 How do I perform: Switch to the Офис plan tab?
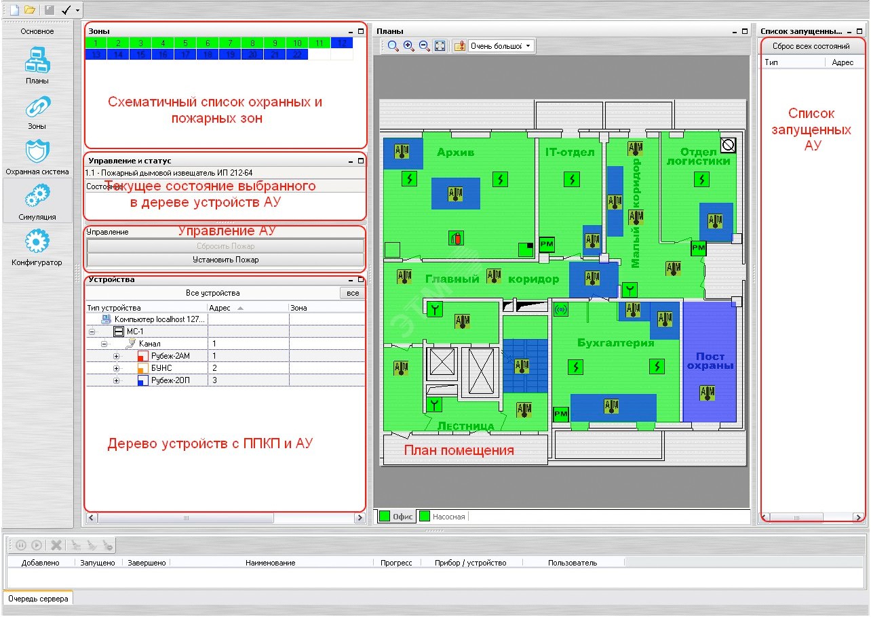point(397,517)
